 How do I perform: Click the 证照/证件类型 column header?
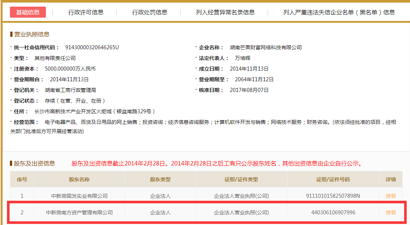pos(242,179)
